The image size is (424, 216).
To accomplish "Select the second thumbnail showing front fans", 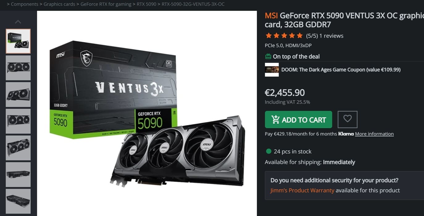I will point(18,68).
